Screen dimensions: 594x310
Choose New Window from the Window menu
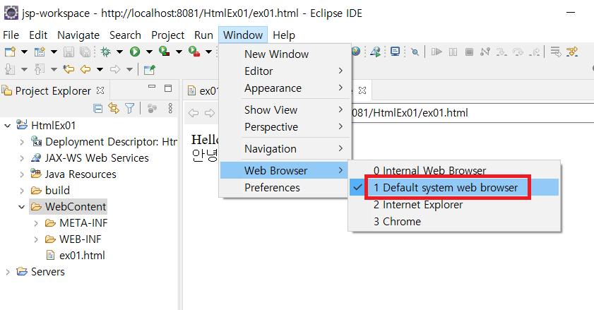(285, 54)
